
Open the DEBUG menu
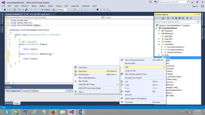[42, 6]
